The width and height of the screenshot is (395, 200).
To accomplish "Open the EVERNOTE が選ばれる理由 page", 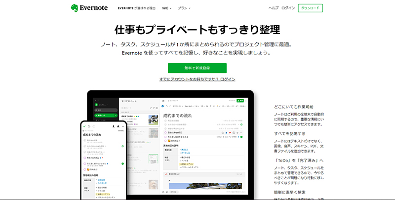I will click(137, 8).
